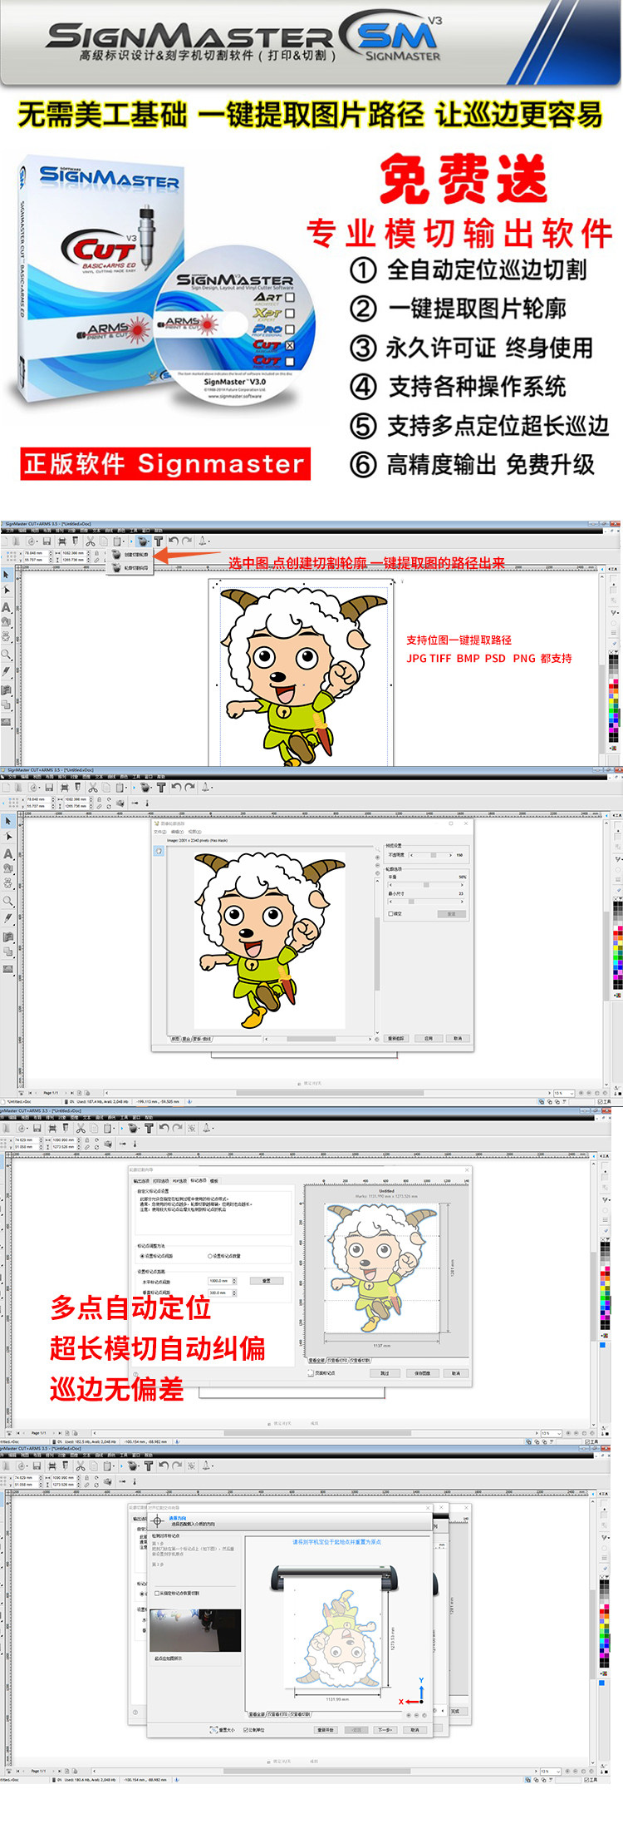This screenshot has width=623, height=1824.
Task: Tick 页面标记点 checkbox in third screenshot
Action: click(x=311, y=1373)
